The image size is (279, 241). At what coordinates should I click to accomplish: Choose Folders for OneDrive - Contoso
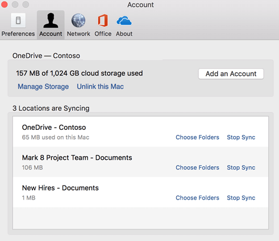[197, 137]
